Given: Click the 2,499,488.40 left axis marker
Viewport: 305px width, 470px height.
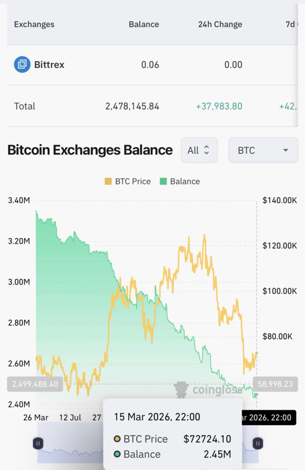Looking at the screenshot, I should pos(35,384).
